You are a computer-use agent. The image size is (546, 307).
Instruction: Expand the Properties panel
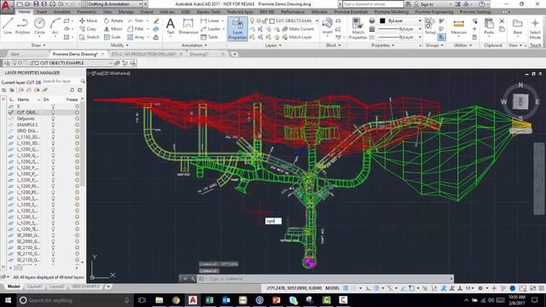point(383,45)
